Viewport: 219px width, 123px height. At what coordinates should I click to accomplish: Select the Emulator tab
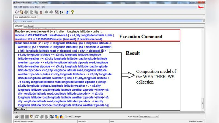(x=19, y=26)
